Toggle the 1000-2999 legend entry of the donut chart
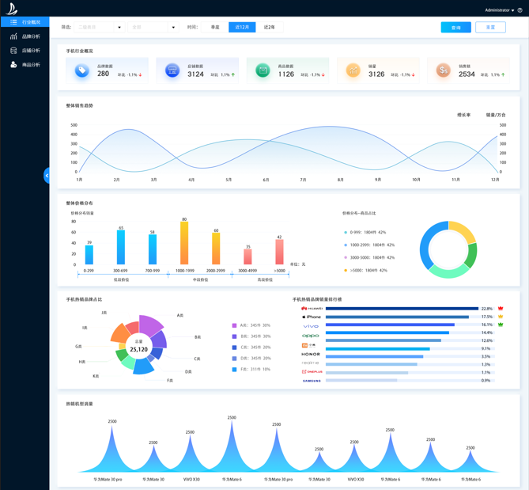This screenshot has width=529, height=490. [369, 245]
